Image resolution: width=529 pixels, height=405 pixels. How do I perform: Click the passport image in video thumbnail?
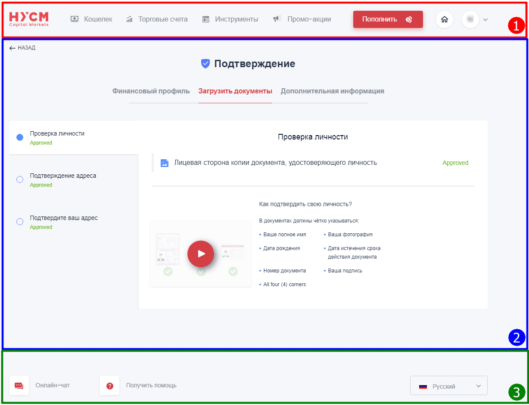pos(167,249)
